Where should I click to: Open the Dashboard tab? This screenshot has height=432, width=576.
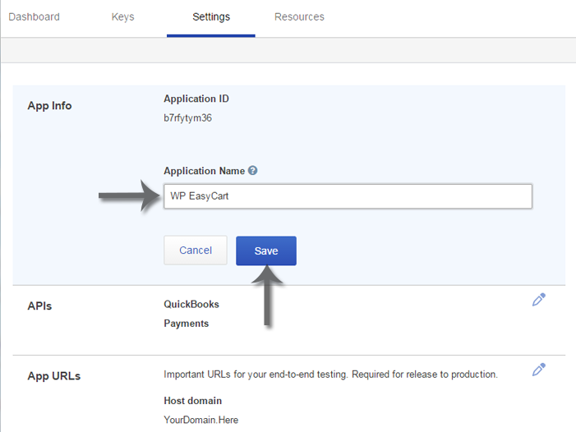coord(34,16)
